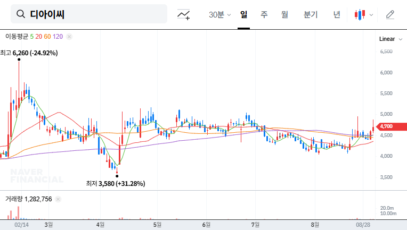
Task: Click the 이동평균 indicator label
Action: coord(17,37)
